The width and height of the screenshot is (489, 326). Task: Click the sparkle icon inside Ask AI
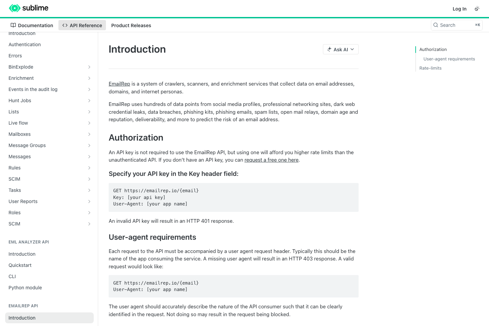coord(329,49)
